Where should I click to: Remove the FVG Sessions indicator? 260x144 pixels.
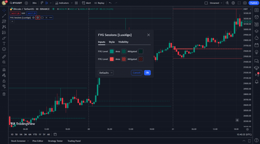46,17
